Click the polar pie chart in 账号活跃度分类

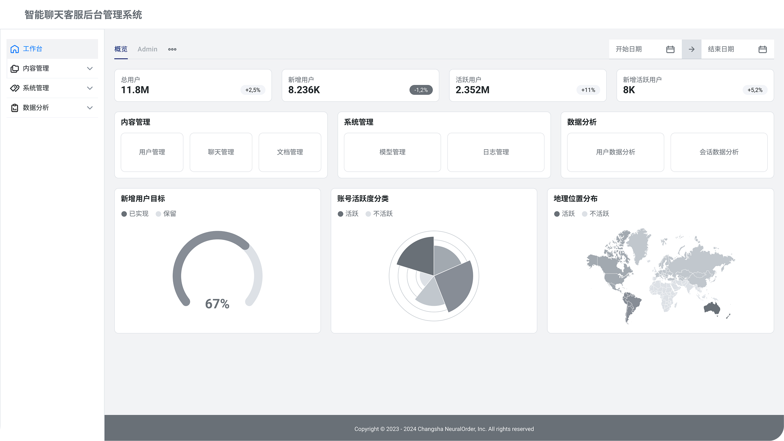click(x=434, y=276)
